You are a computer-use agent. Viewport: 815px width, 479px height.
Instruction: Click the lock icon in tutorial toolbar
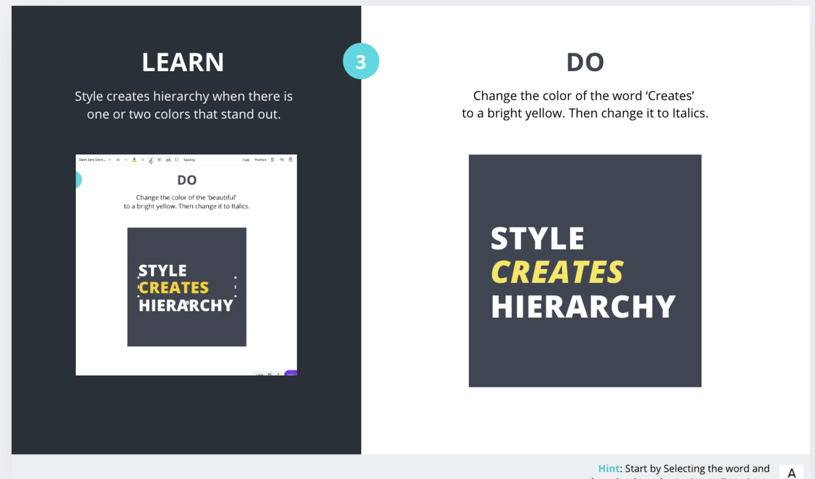(x=291, y=159)
